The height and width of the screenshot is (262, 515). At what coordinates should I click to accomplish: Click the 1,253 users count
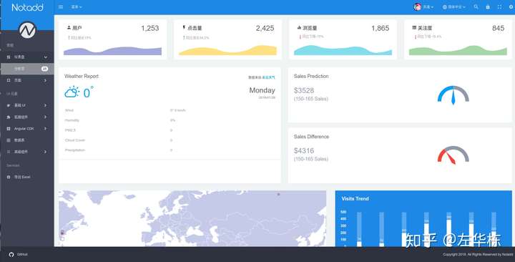150,28
